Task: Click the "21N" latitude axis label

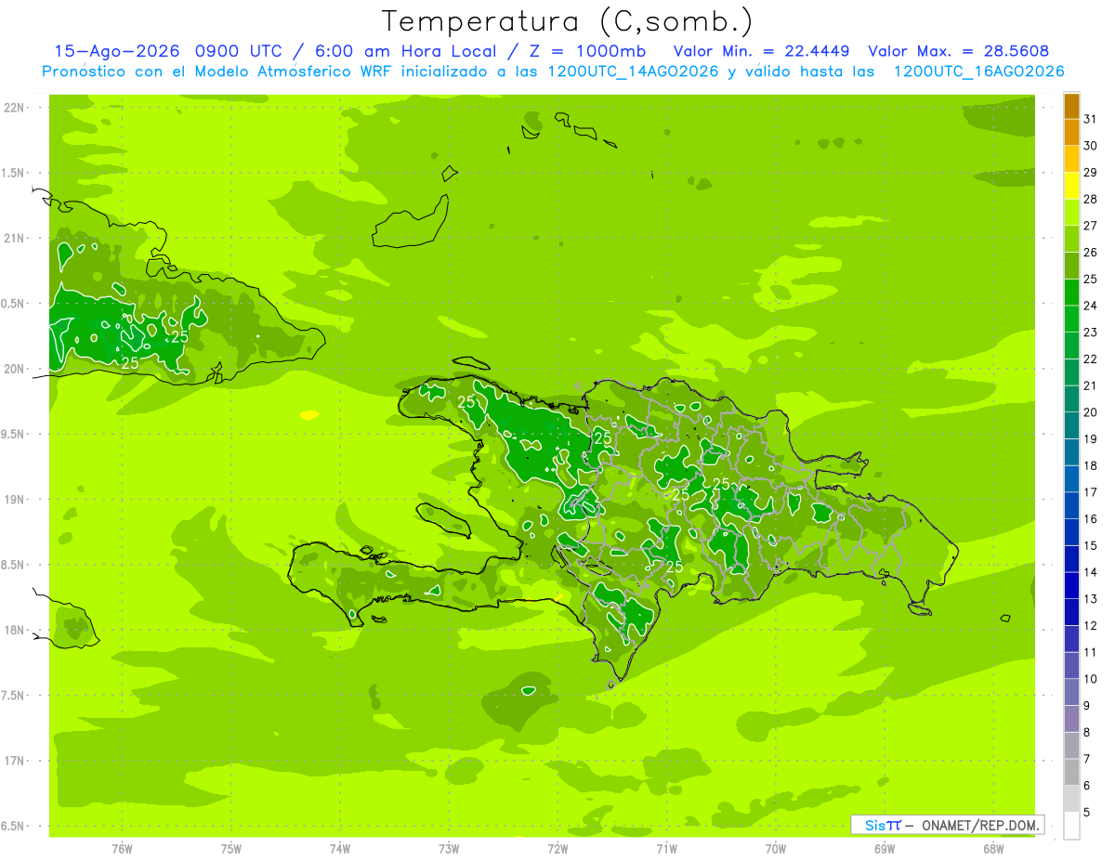Action: (14, 238)
